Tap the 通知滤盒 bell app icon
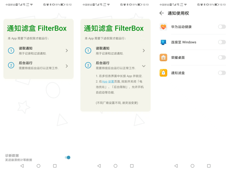 [163, 73]
